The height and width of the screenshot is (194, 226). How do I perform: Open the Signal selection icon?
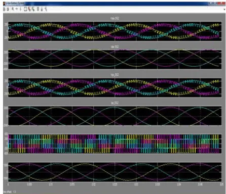46,9
